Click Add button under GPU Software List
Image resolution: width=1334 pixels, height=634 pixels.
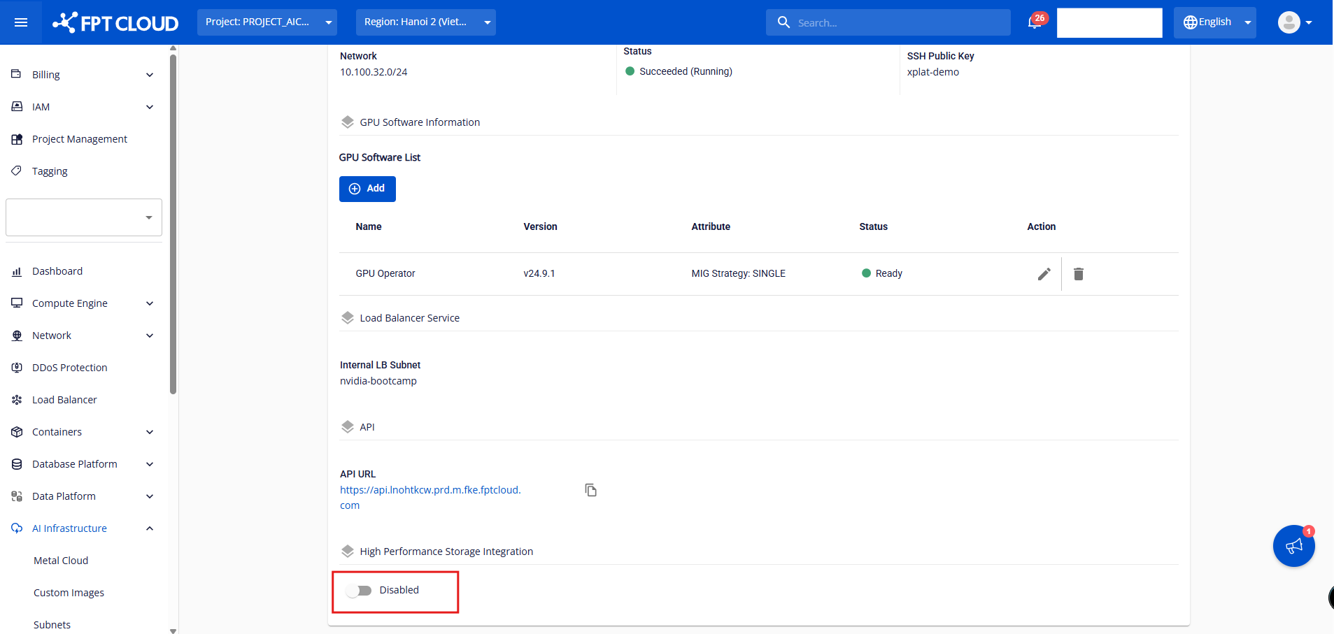(367, 189)
